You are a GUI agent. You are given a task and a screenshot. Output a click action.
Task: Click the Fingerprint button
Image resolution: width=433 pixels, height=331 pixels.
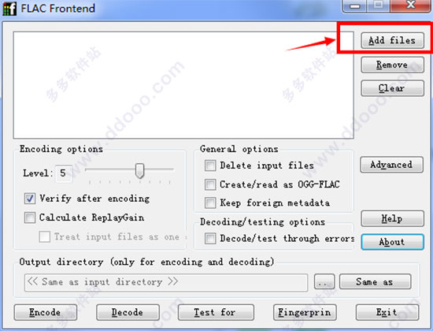point(305,312)
